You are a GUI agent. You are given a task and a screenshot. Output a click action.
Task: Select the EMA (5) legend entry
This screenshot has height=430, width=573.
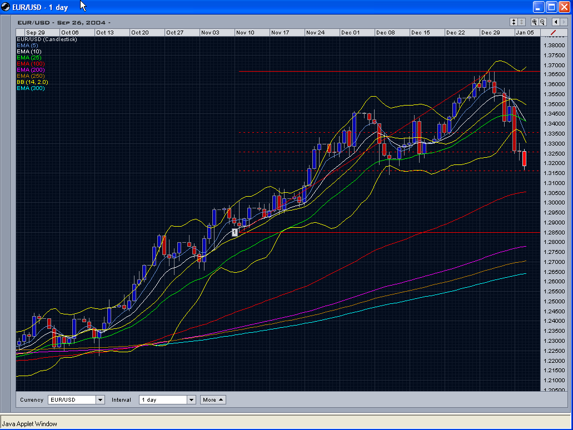[27, 46]
